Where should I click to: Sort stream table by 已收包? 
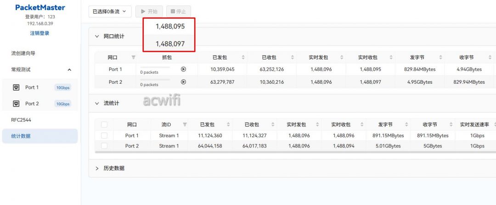click(x=273, y=124)
